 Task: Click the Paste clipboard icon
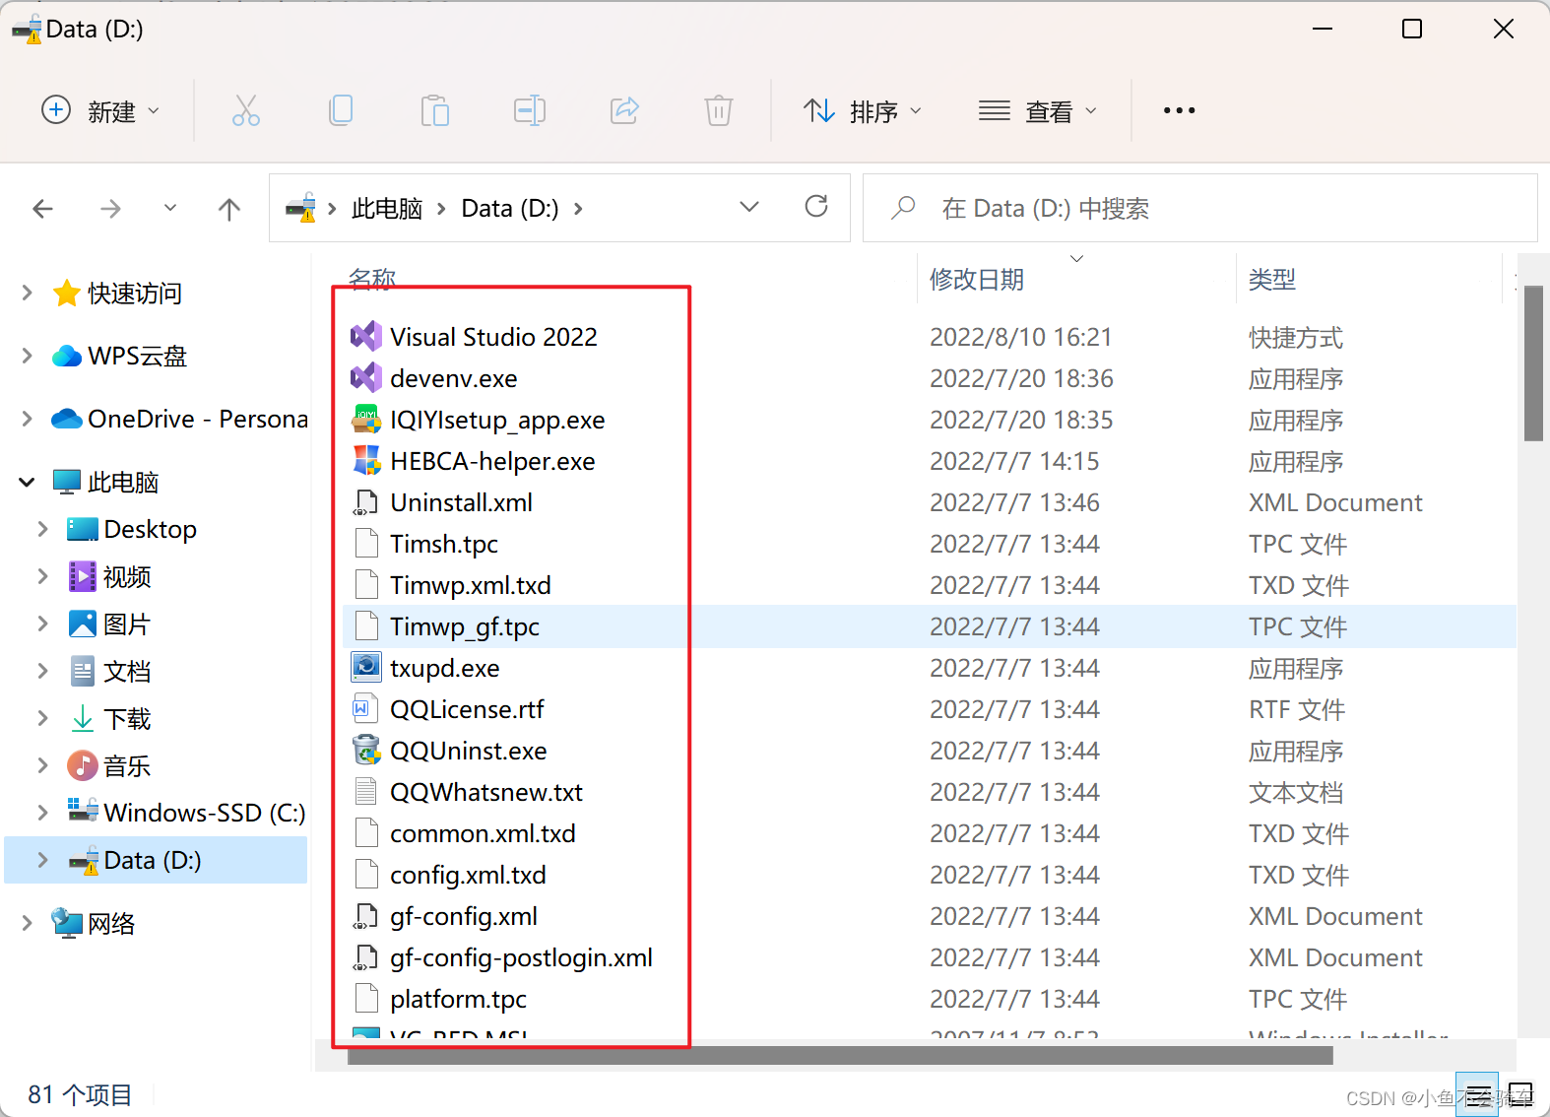click(434, 110)
